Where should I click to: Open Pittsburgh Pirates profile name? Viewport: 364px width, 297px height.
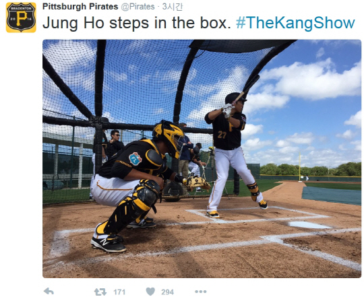pyautogui.click(x=80, y=7)
